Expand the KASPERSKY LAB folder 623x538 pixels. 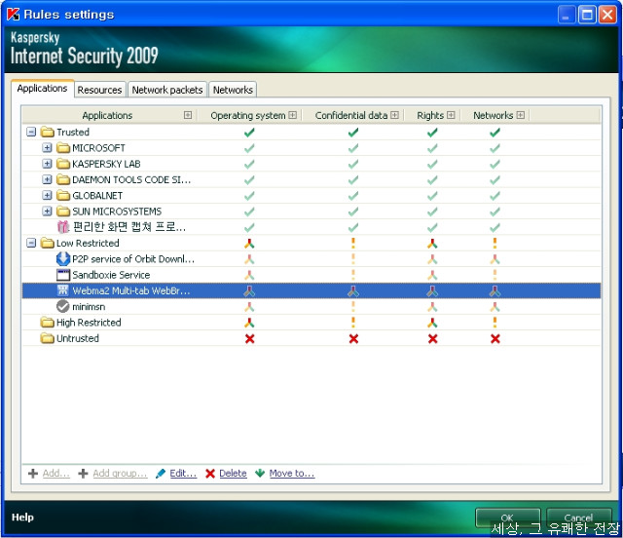(47, 164)
